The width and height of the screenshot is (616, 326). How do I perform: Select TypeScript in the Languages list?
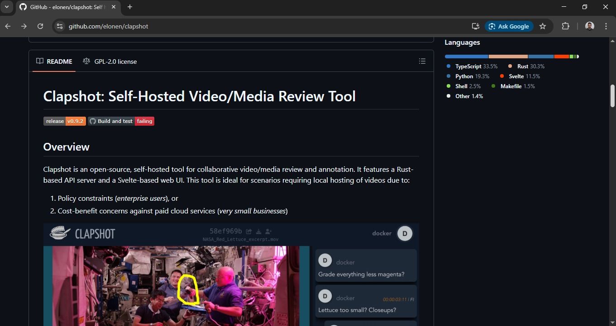pos(468,66)
